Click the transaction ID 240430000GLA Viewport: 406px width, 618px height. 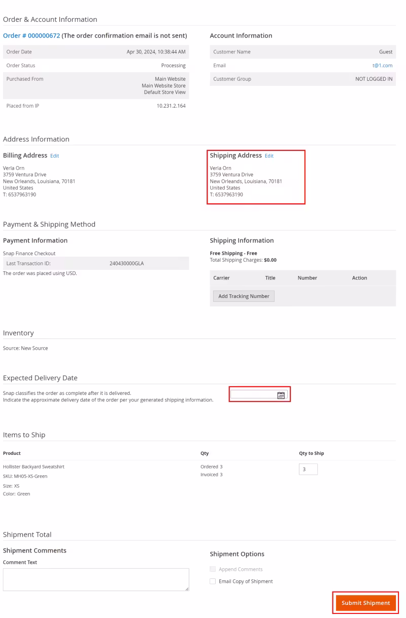point(126,263)
